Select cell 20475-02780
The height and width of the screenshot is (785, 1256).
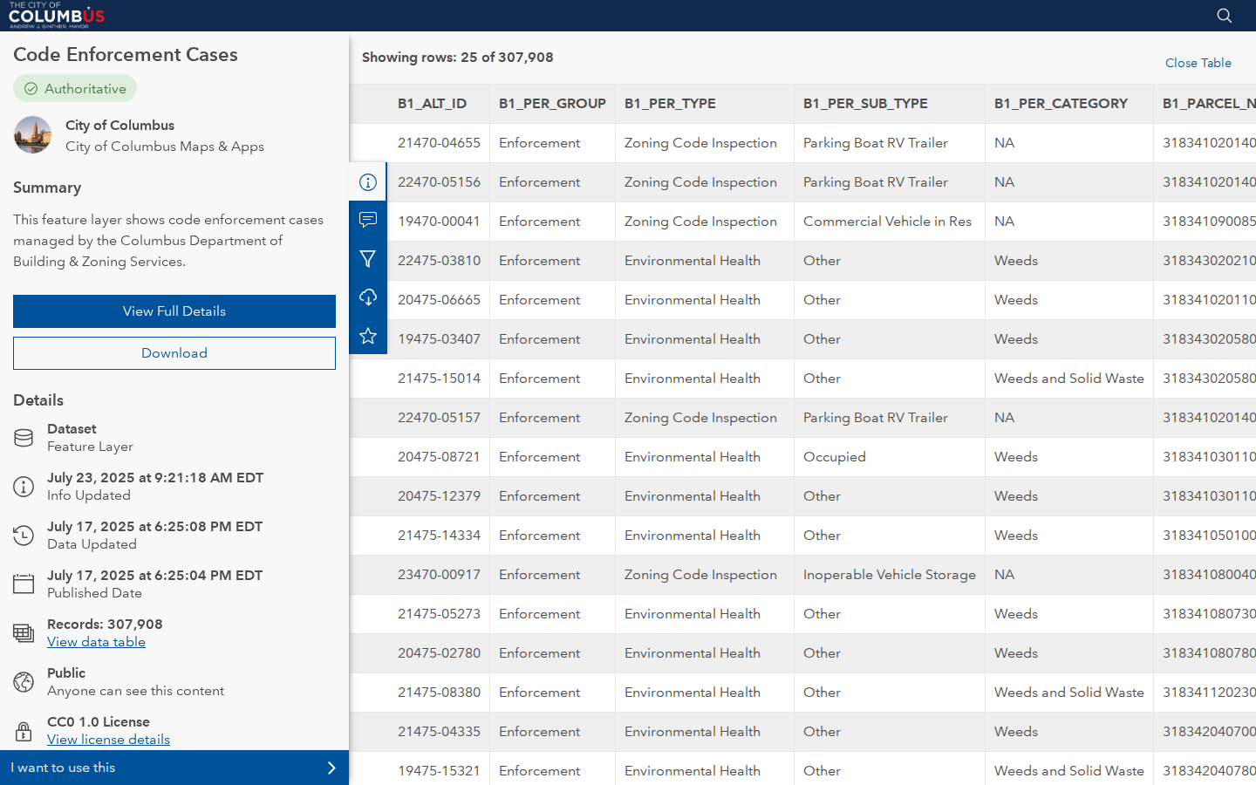(x=439, y=653)
